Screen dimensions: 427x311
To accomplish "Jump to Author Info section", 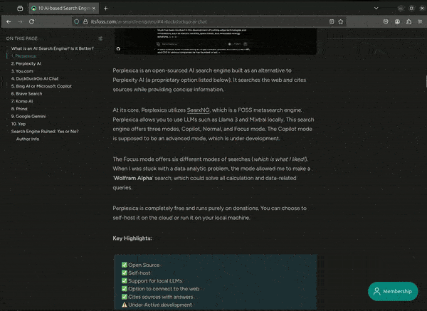I will click(28, 139).
